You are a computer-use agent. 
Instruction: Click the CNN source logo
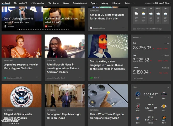point(46,26)
